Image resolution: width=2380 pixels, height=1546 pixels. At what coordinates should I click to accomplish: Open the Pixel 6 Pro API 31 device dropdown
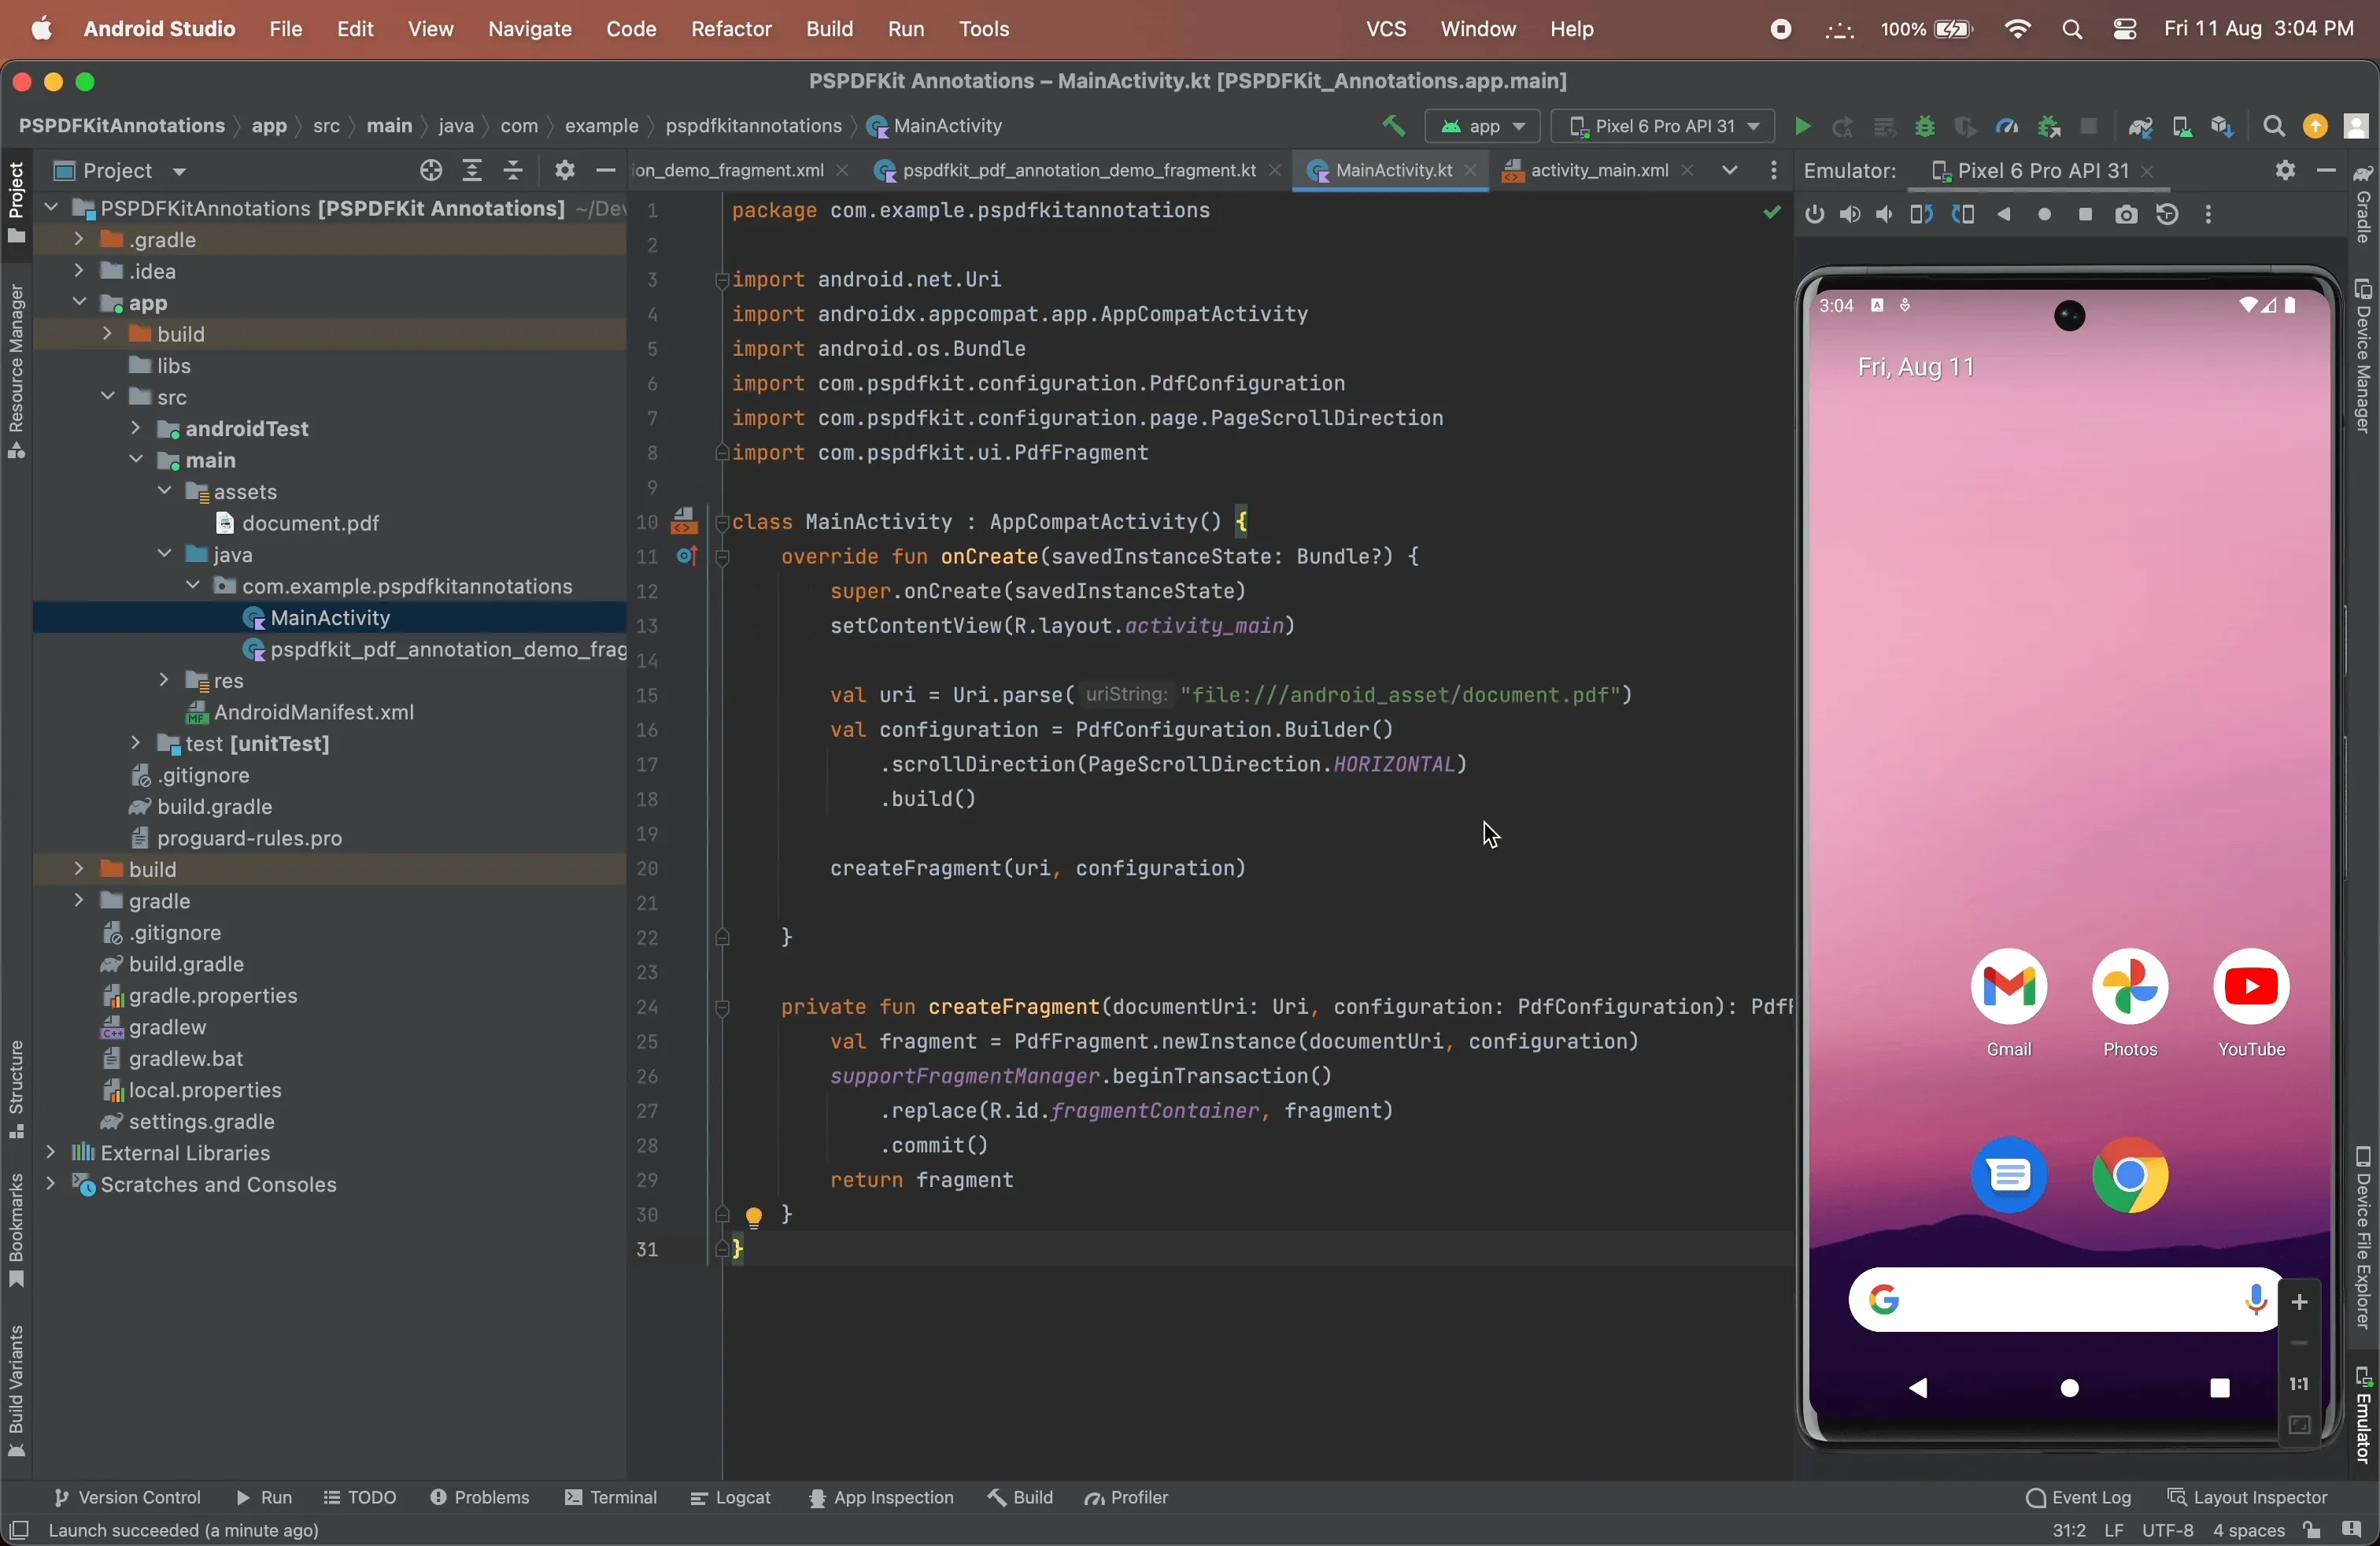(1663, 126)
